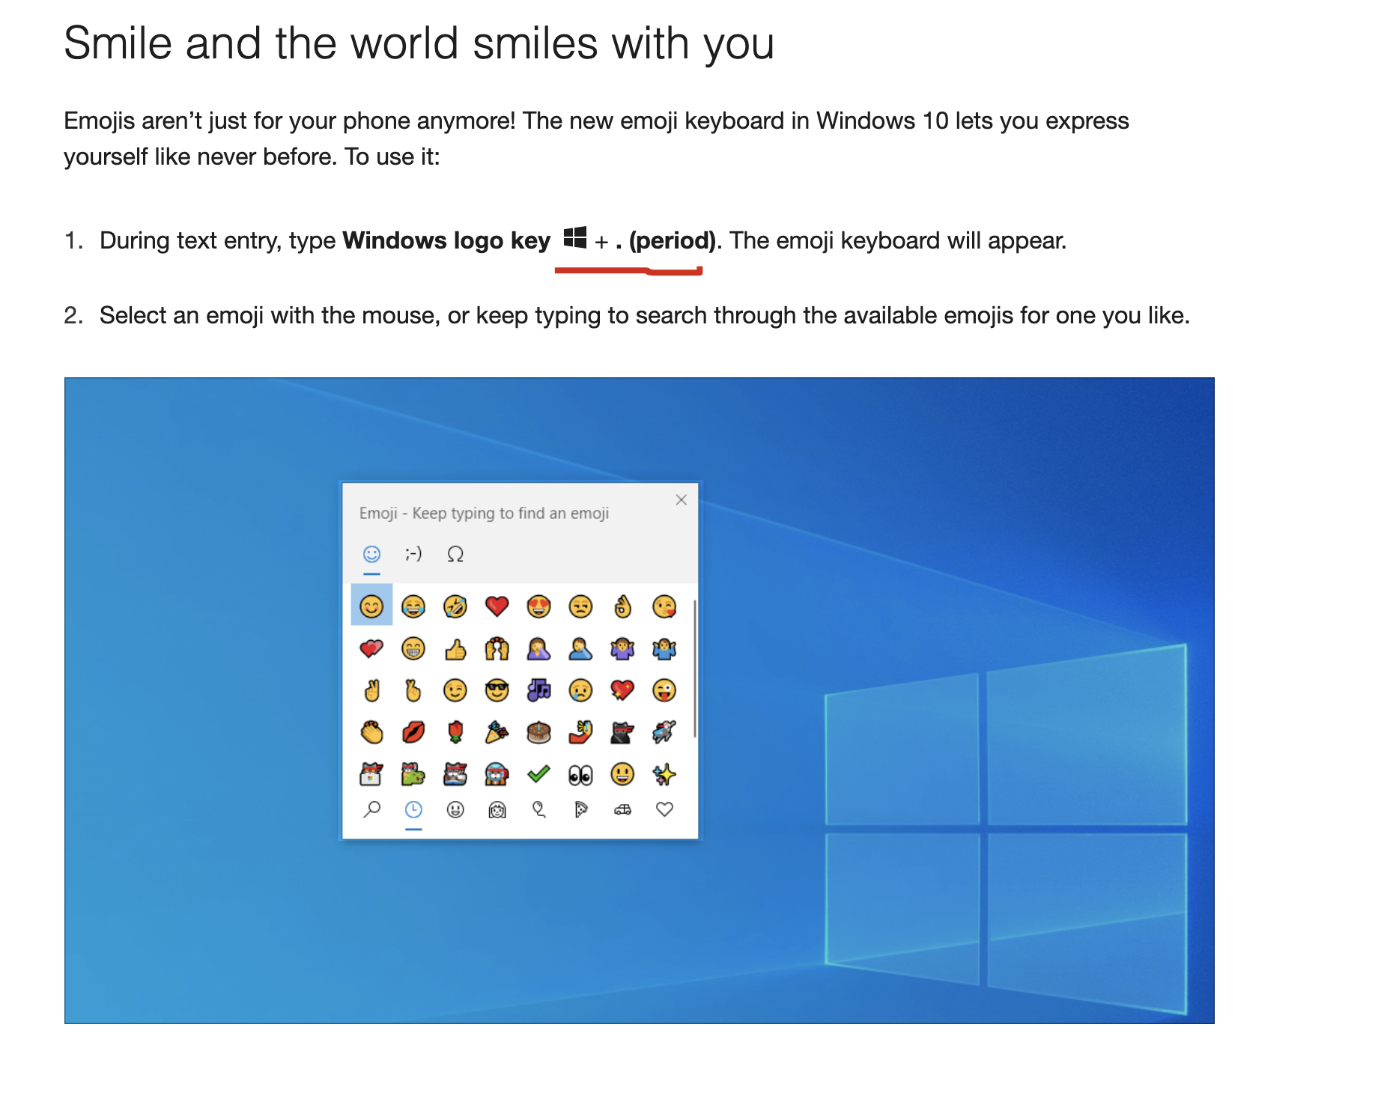Insert the winking tongue-out face emoji
Image resolution: width=1375 pixels, height=1096 pixels.
coord(664,689)
